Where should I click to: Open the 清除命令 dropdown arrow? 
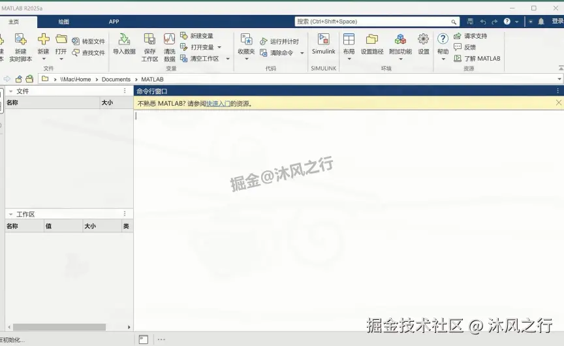[302, 53]
